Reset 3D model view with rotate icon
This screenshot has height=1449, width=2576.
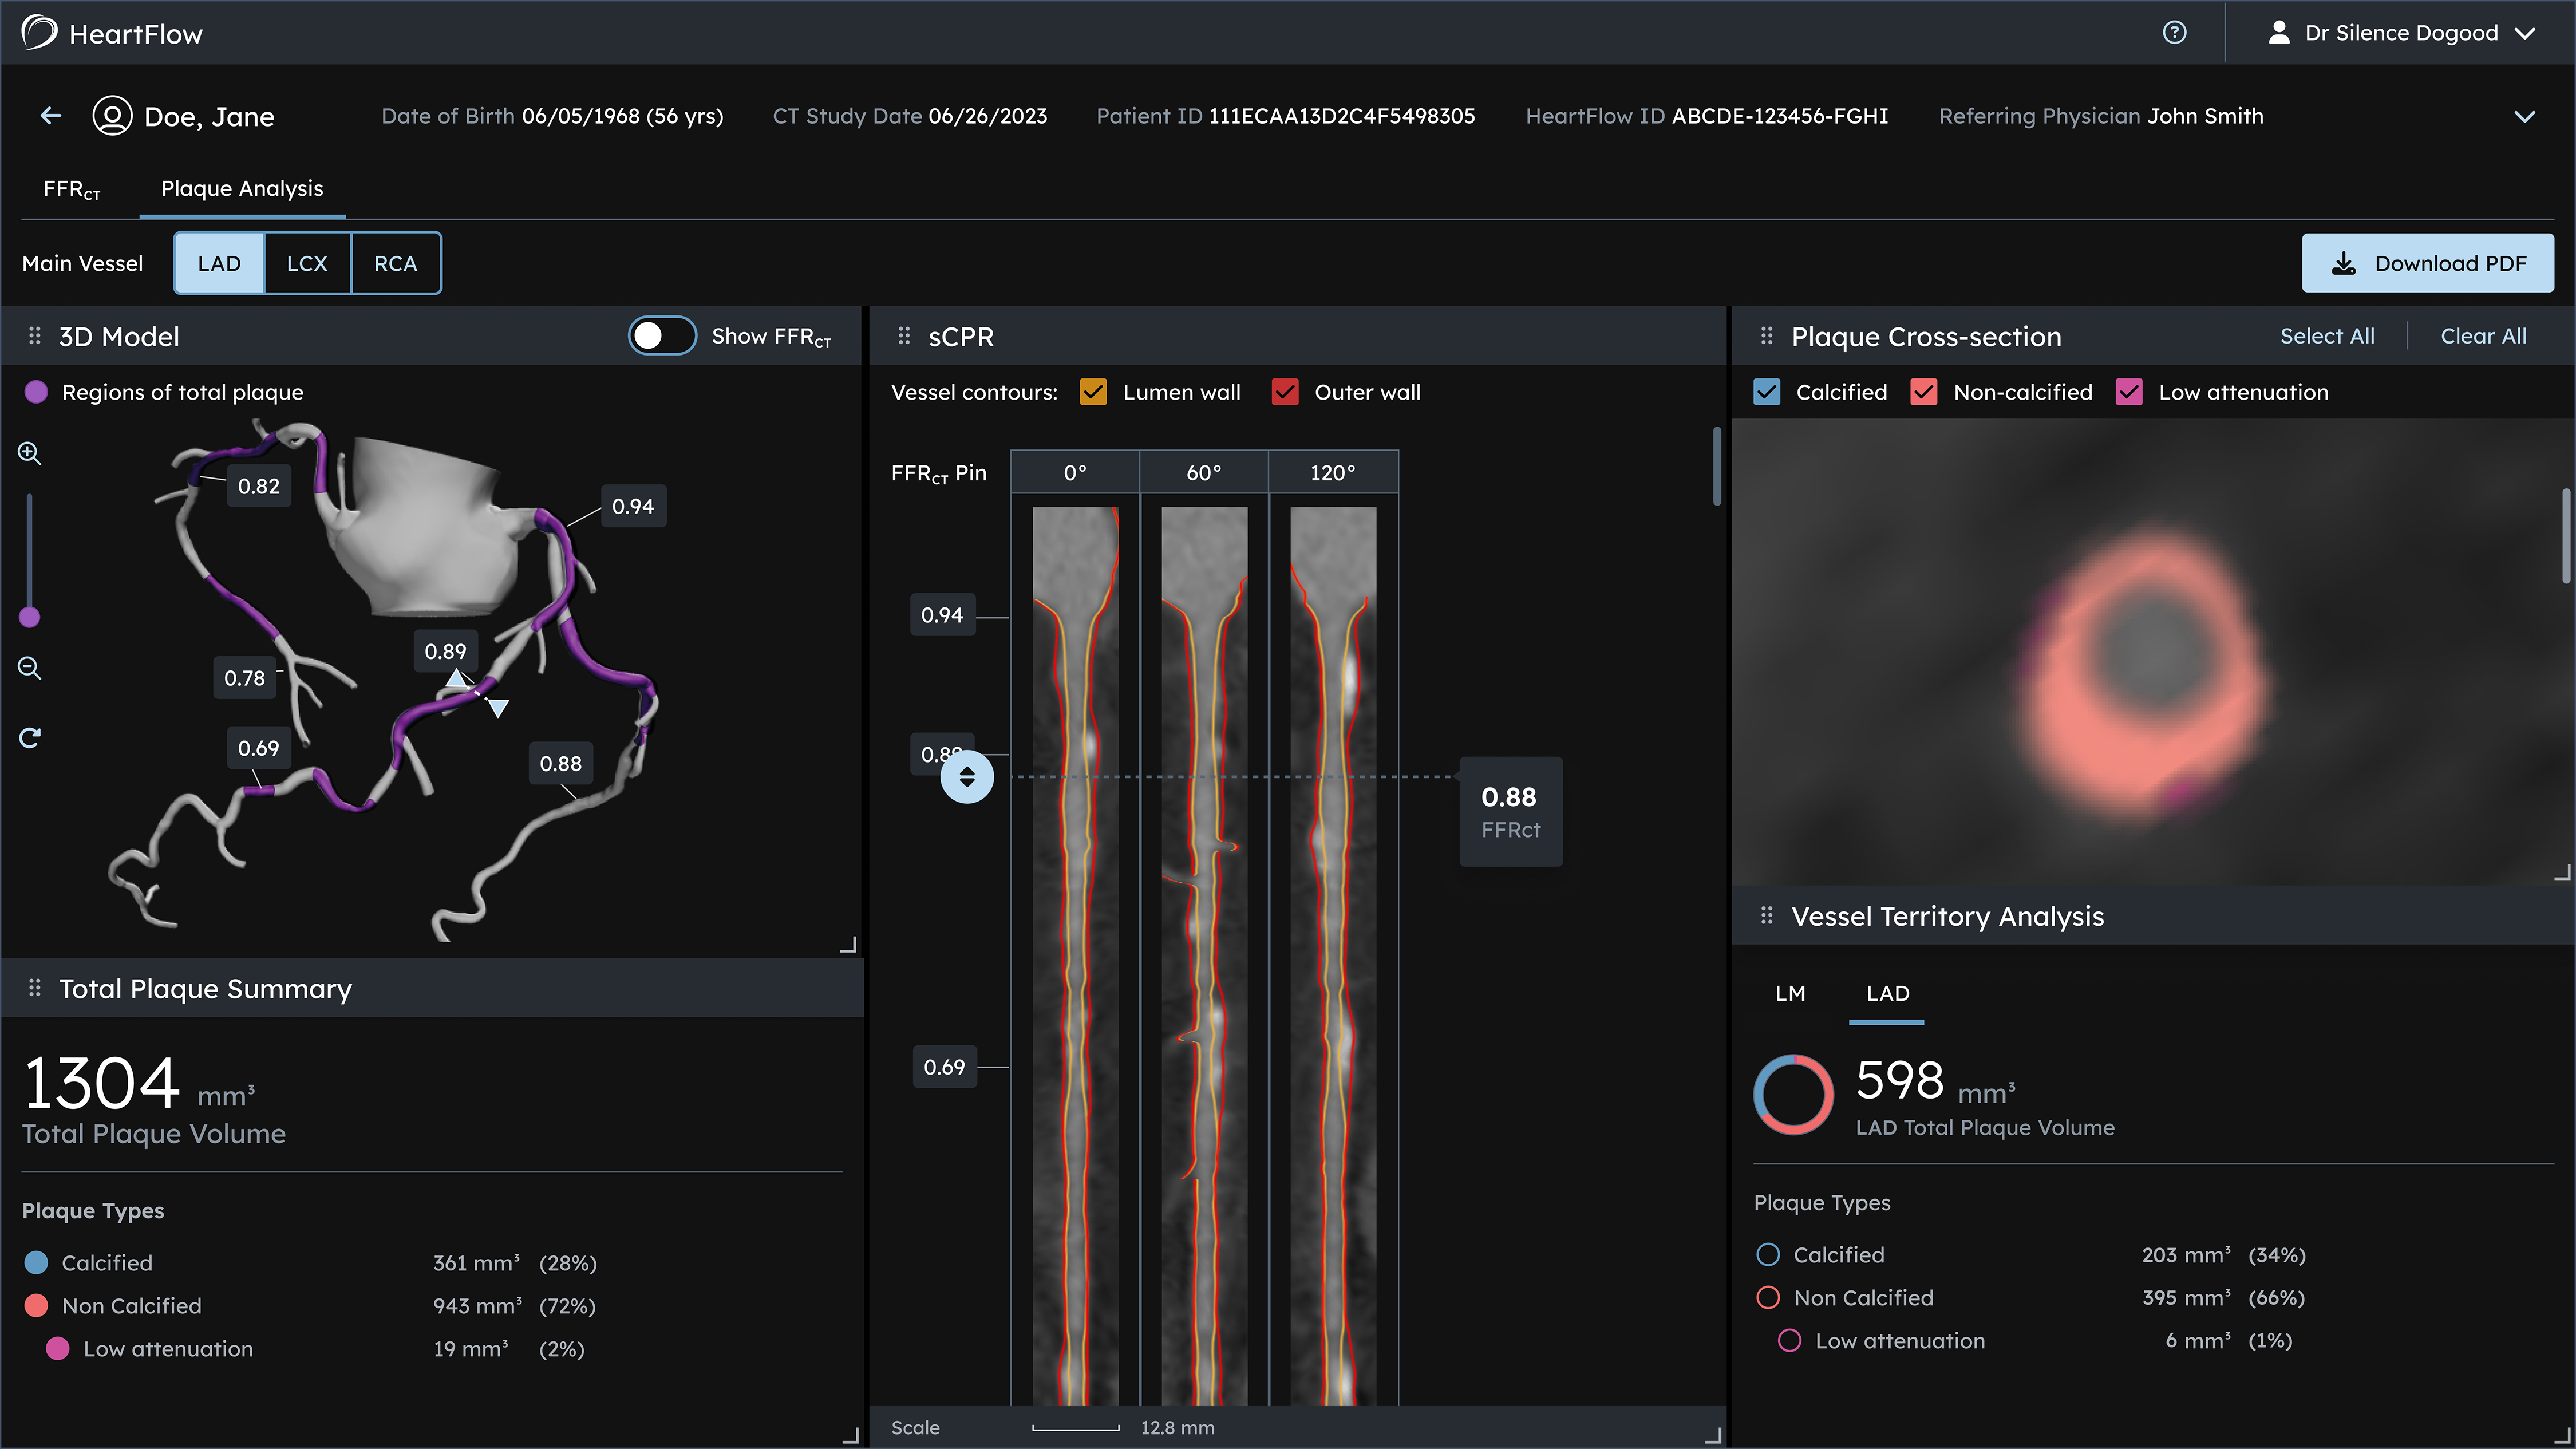tap(30, 738)
